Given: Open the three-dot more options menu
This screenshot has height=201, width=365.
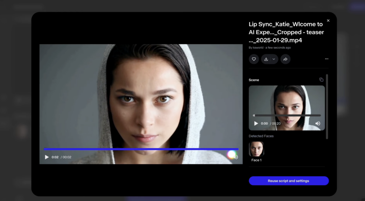Looking at the screenshot, I should 327,59.
